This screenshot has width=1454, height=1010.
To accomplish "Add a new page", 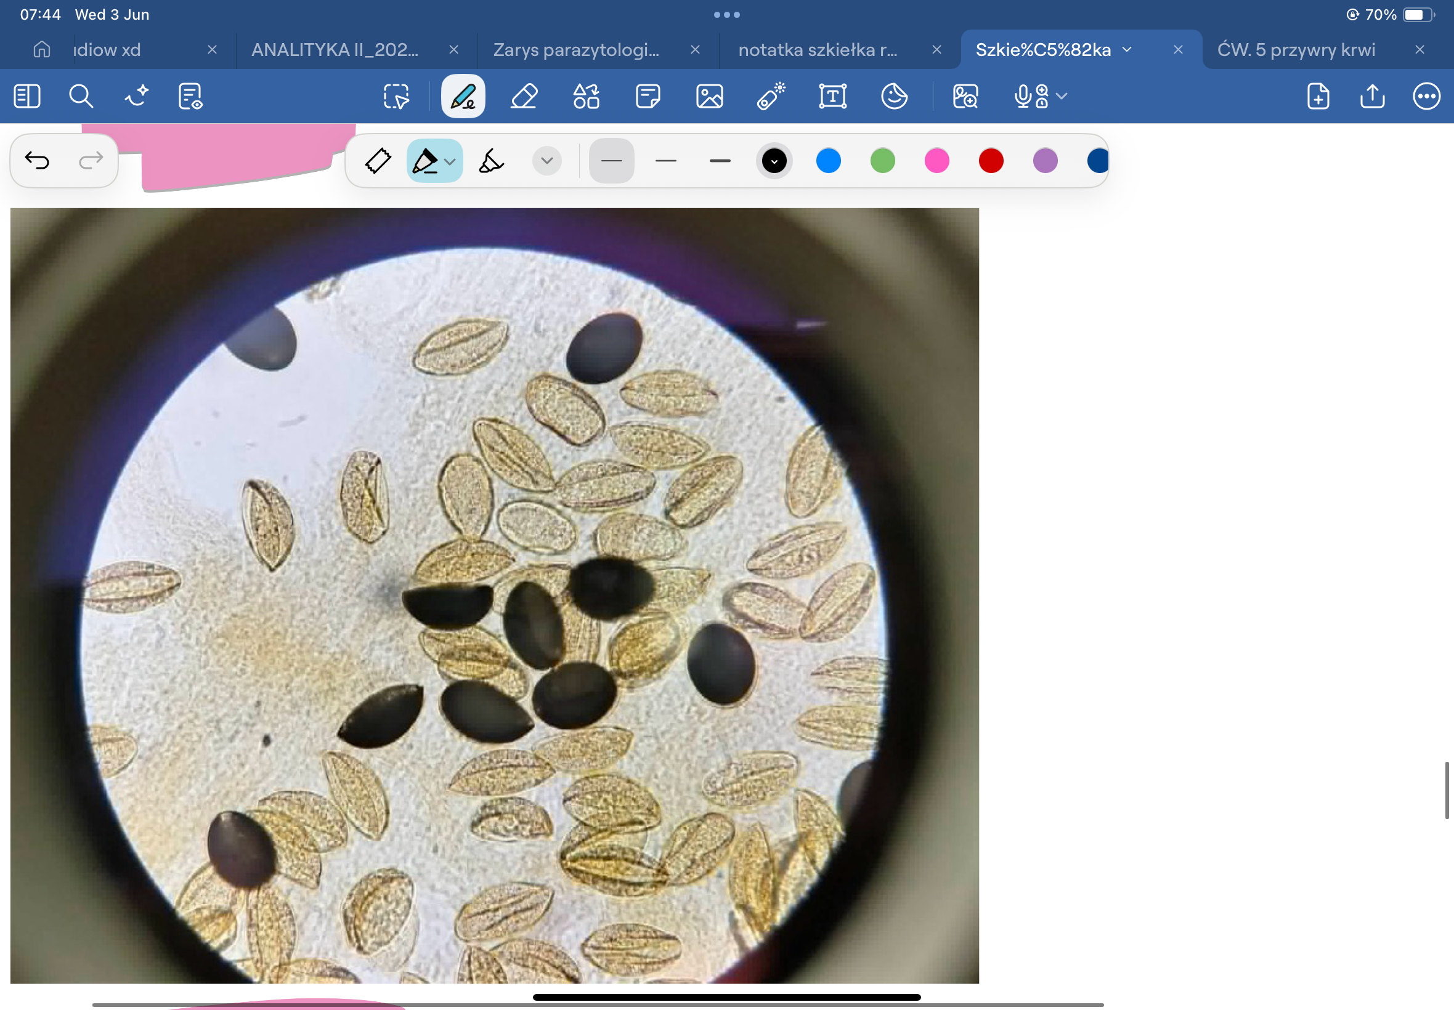I will pos(1318,96).
